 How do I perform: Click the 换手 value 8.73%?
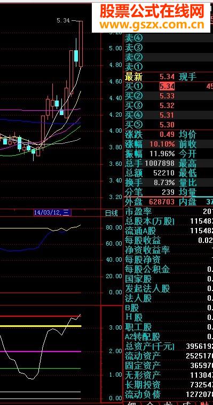coord(164,182)
